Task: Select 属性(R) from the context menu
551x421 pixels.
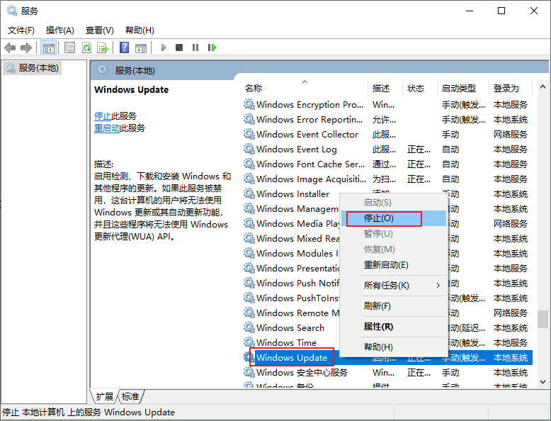Action: (x=378, y=327)
